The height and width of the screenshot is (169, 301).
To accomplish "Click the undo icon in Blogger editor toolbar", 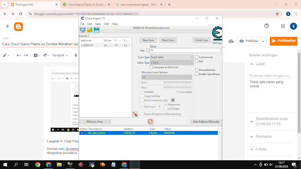I will coord(19,55).
